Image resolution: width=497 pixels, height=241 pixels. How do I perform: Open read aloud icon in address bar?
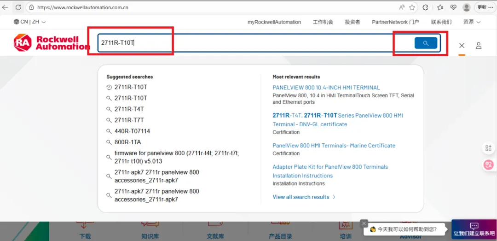pyautogui.click(x=402, y=7)
